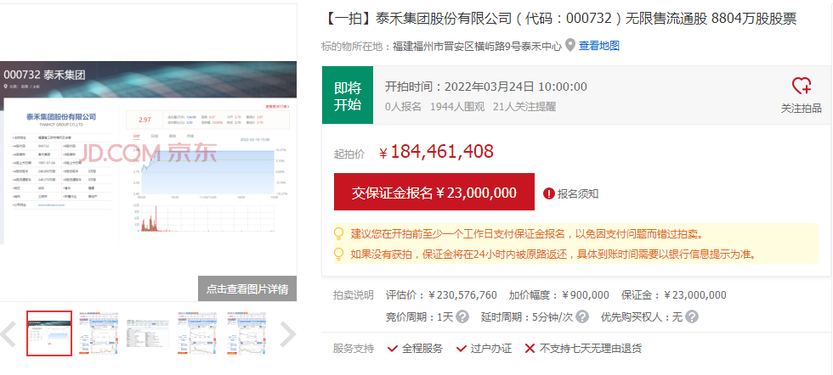Open the 查看地图 map link
This screenshot has height=375, width=833.
(x=599, y=46)
